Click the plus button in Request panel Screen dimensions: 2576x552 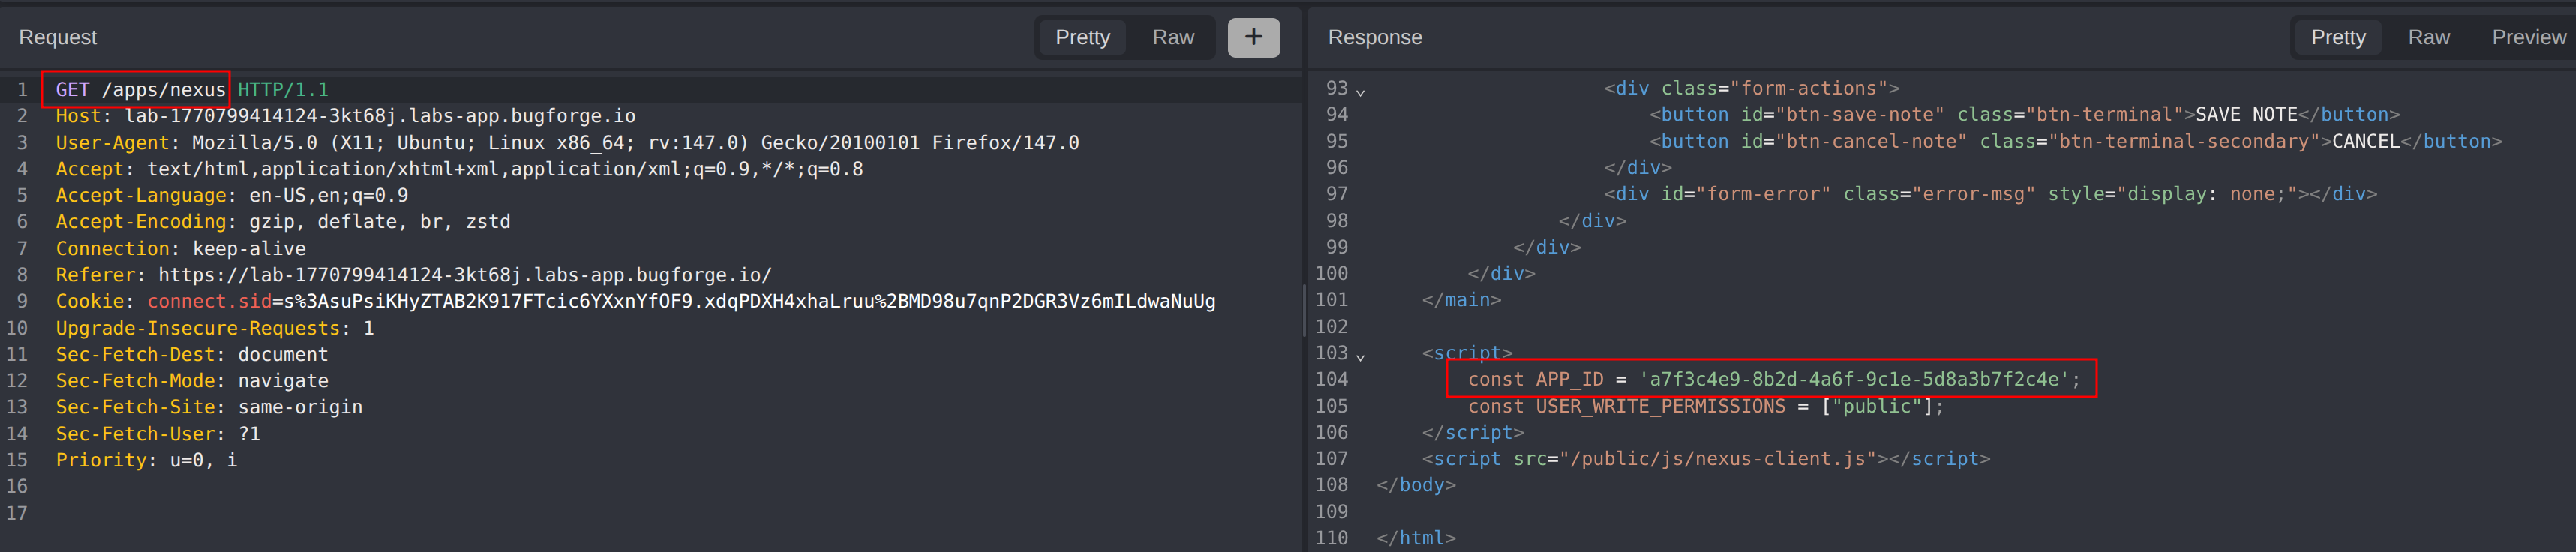coord(1253,37)
